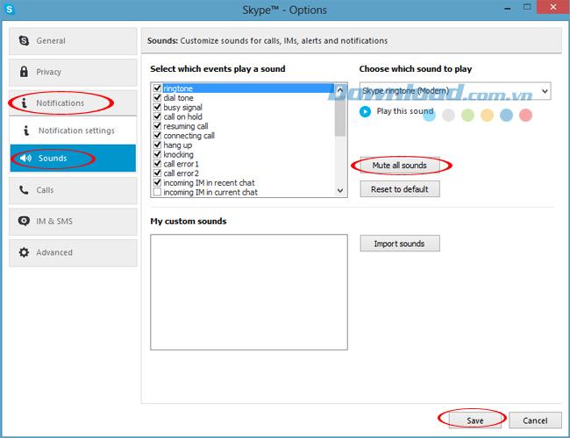The height and width of the screenshot is (438, 570).
Task: Open the Advanced options tab
Action: [x=73, y=253]
